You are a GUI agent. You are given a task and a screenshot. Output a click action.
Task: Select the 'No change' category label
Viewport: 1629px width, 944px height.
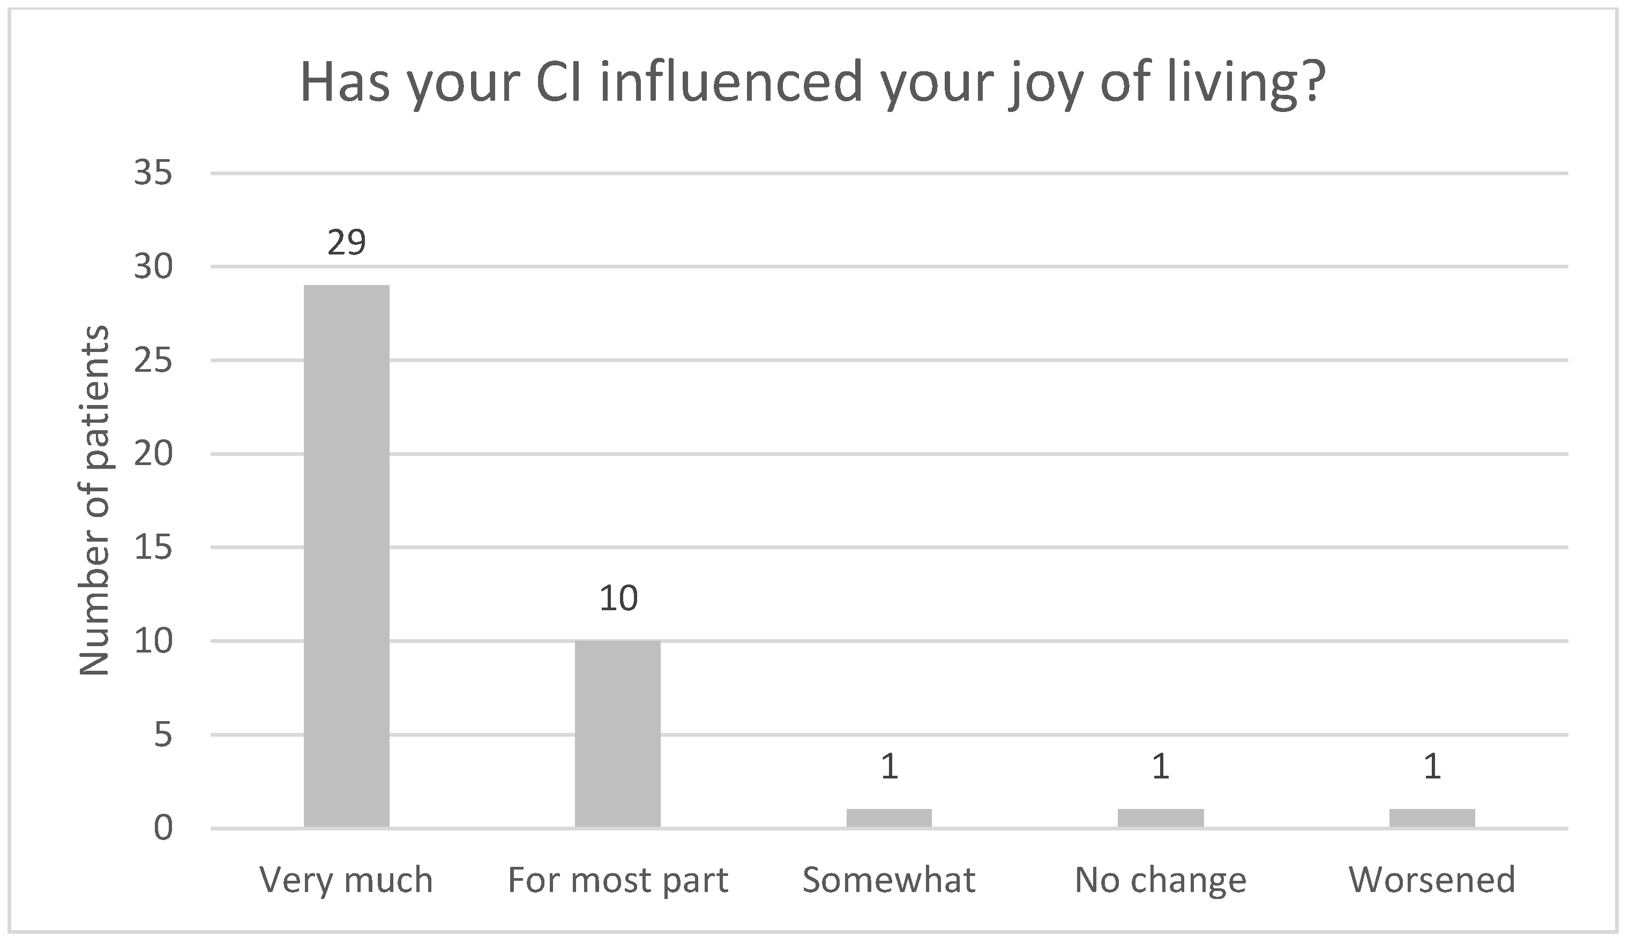click(x=1160, y=881)
